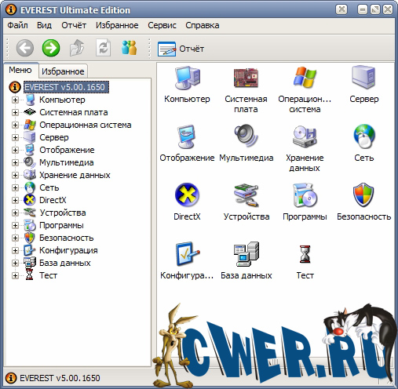This screenshot has height=389, width=398.
Task: Click the Отчёт toolbar button
Action: point(181,49)
